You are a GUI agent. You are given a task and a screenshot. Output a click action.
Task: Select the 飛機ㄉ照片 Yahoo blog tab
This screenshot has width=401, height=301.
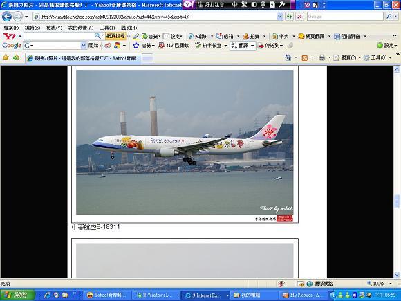(x=84, y=58)
